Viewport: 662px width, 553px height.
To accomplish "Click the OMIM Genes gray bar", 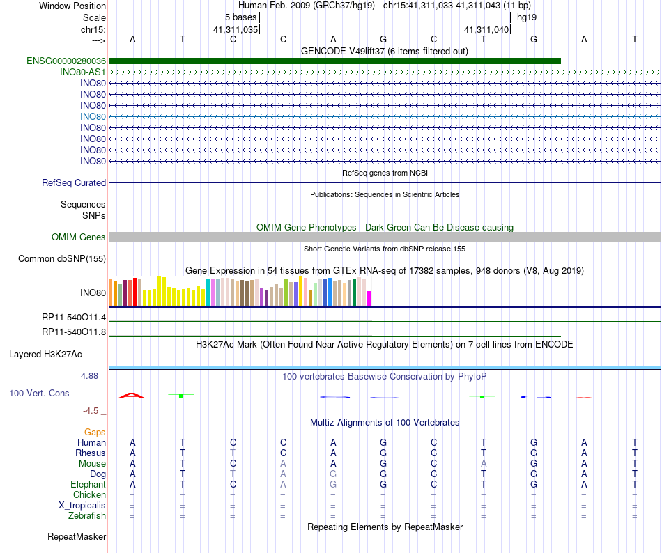I will [385, 237].
